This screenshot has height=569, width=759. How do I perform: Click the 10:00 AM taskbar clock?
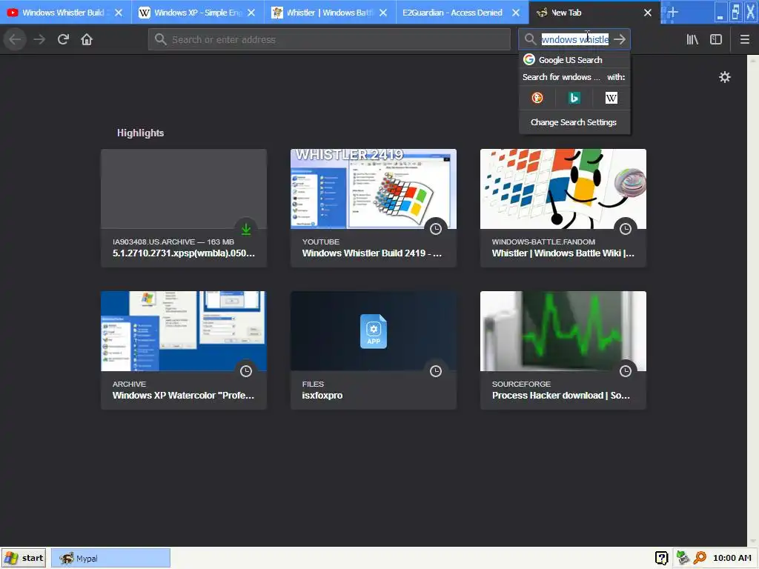(732, 558)
